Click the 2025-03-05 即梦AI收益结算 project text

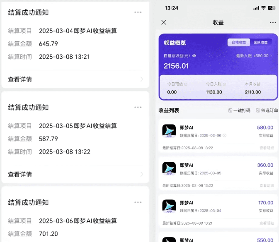(78, 126)
